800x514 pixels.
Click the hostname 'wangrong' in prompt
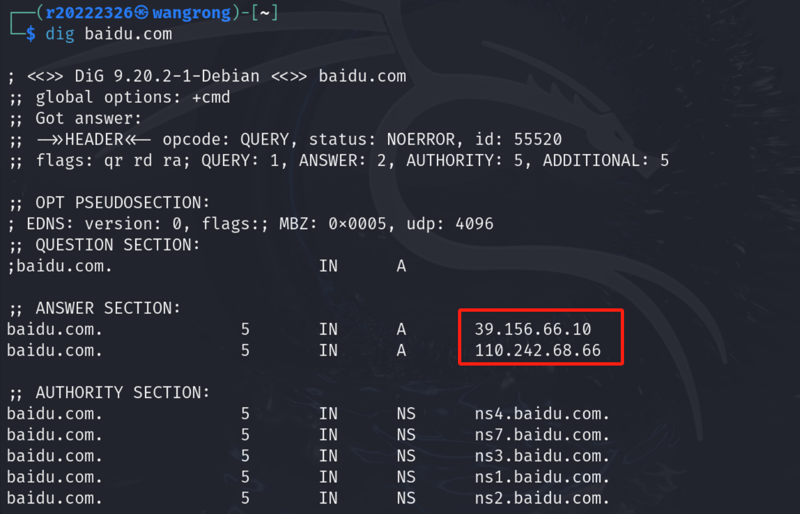pos(191,13)
